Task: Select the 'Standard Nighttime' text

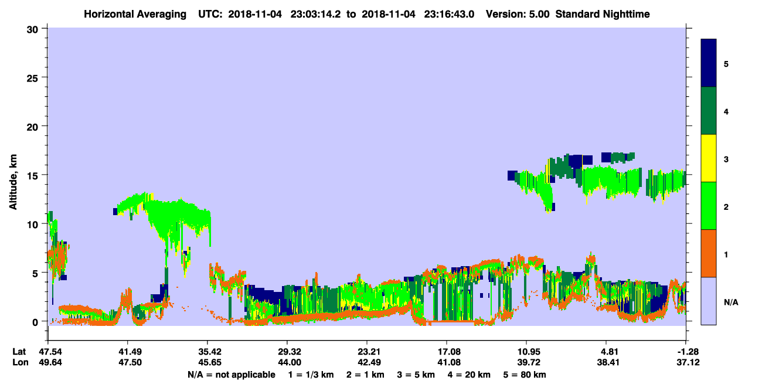Action: (603, 14)
